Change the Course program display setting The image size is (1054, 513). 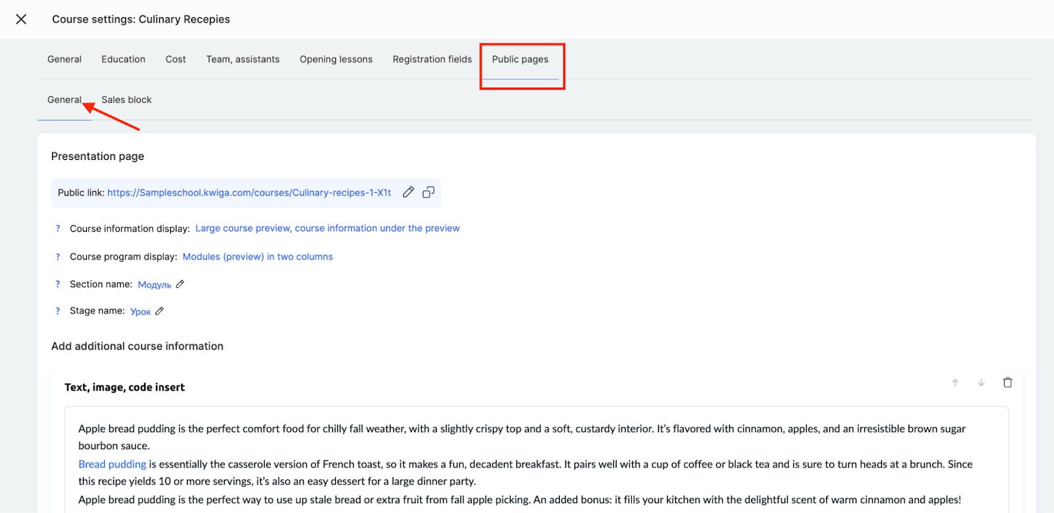258,257
